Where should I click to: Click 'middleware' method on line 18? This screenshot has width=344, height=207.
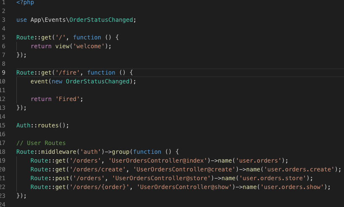(x=59, y=152)
